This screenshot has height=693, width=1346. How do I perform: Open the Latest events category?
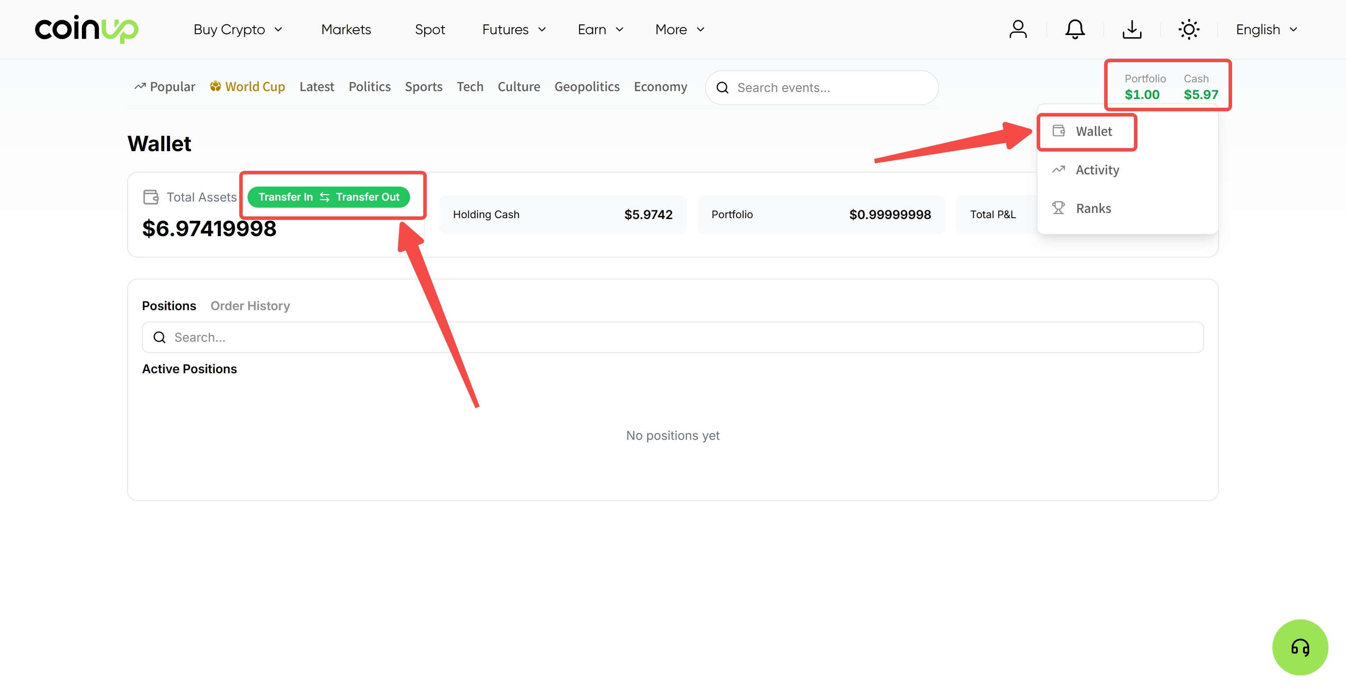point(317,86)
